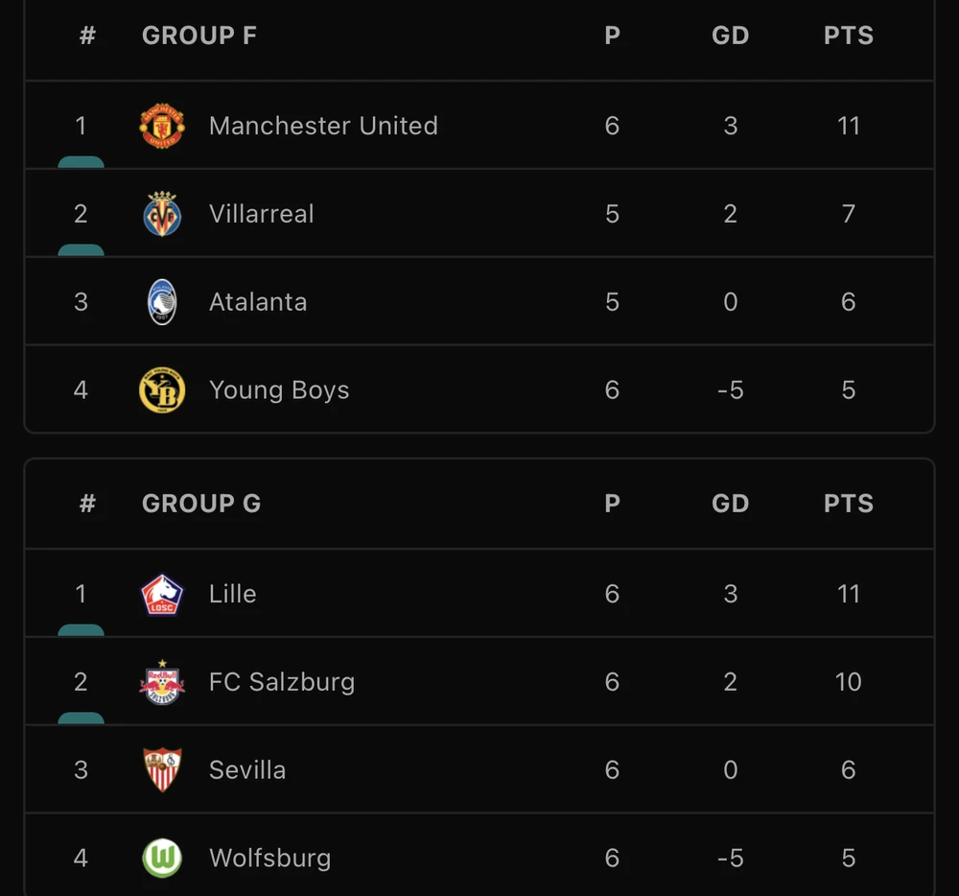Select the Atalanta row name
This screenshot has height=896, width=959.
coord(258,302)
